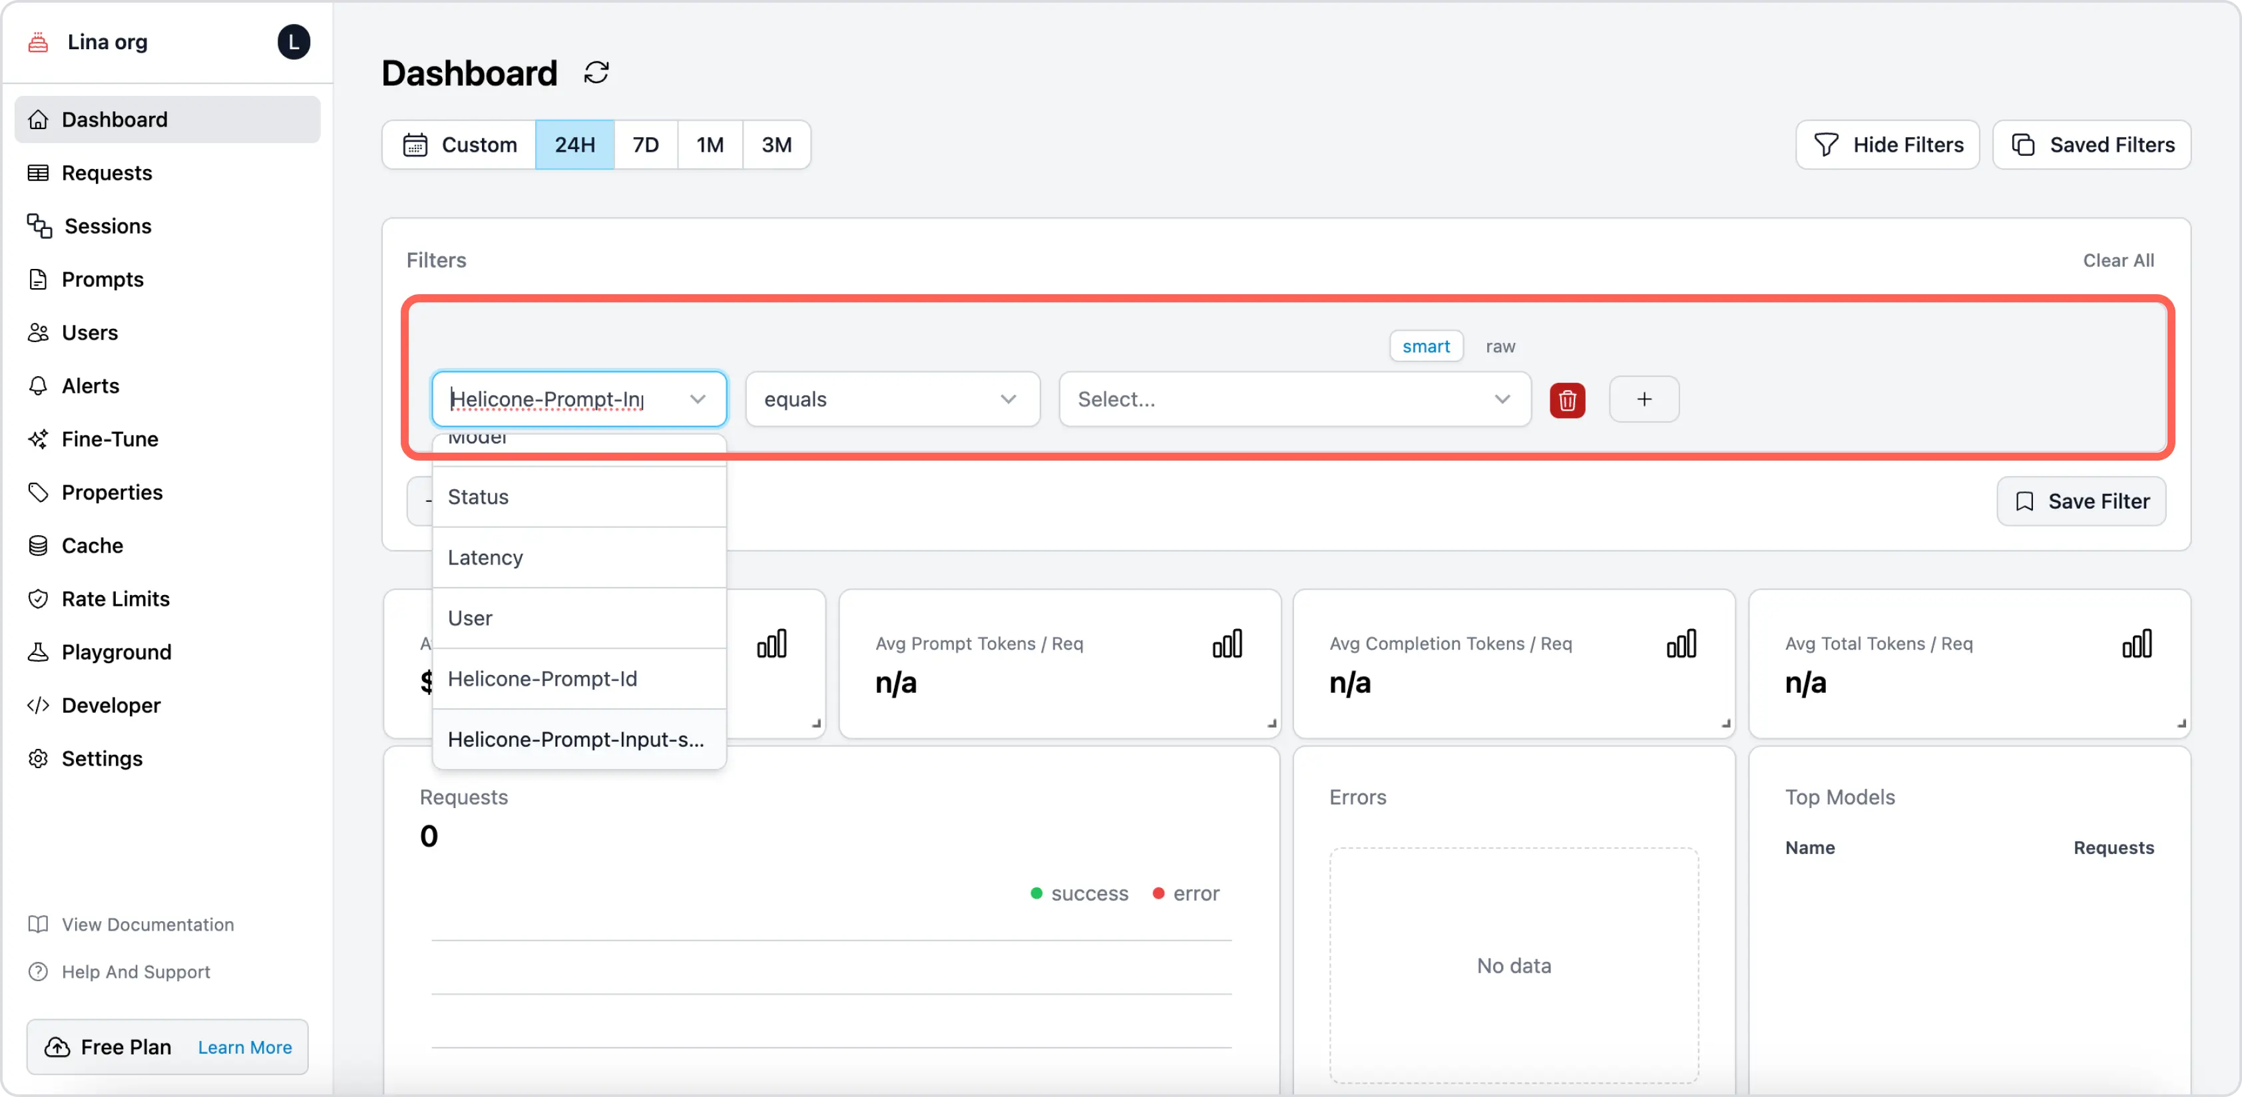This screenshot has width=2242, height=1097.
Task: View Cache stats via the database icon
Action: click(39, 545)
